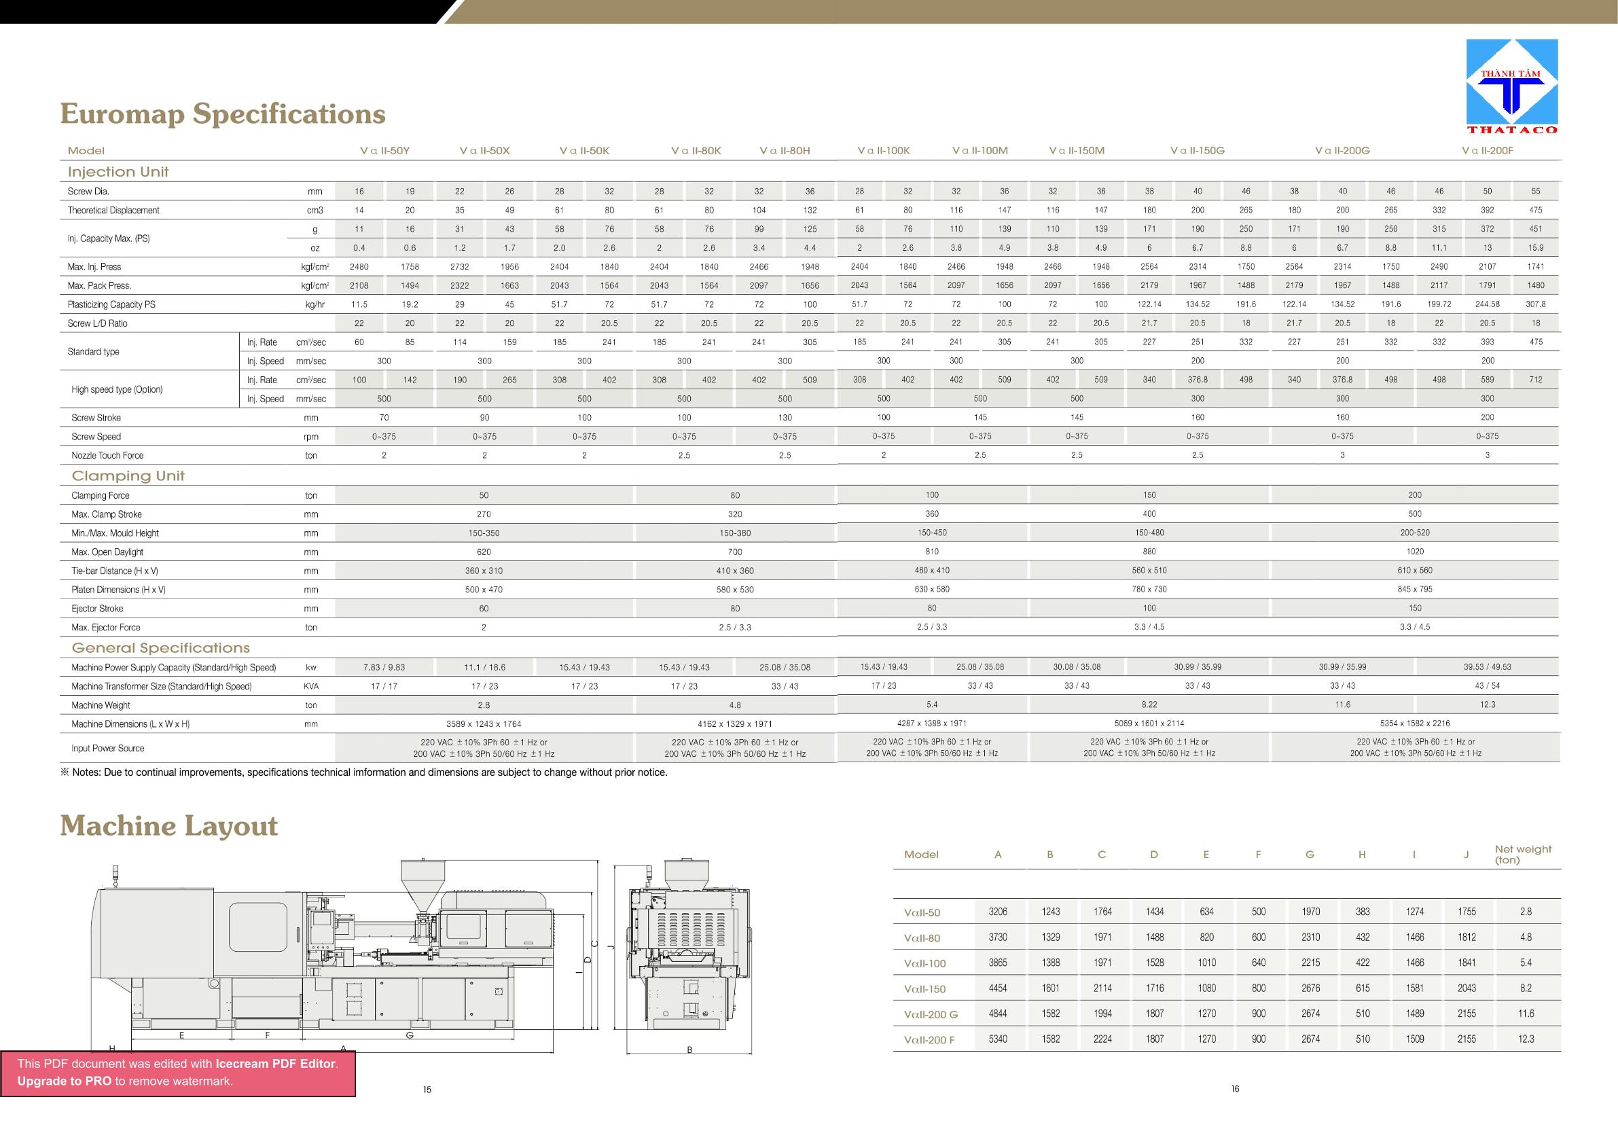This screenshot has height=1144, width=1618.
Task: Click the '2224' value in column C
Action: click(x=1103, y=1038)
